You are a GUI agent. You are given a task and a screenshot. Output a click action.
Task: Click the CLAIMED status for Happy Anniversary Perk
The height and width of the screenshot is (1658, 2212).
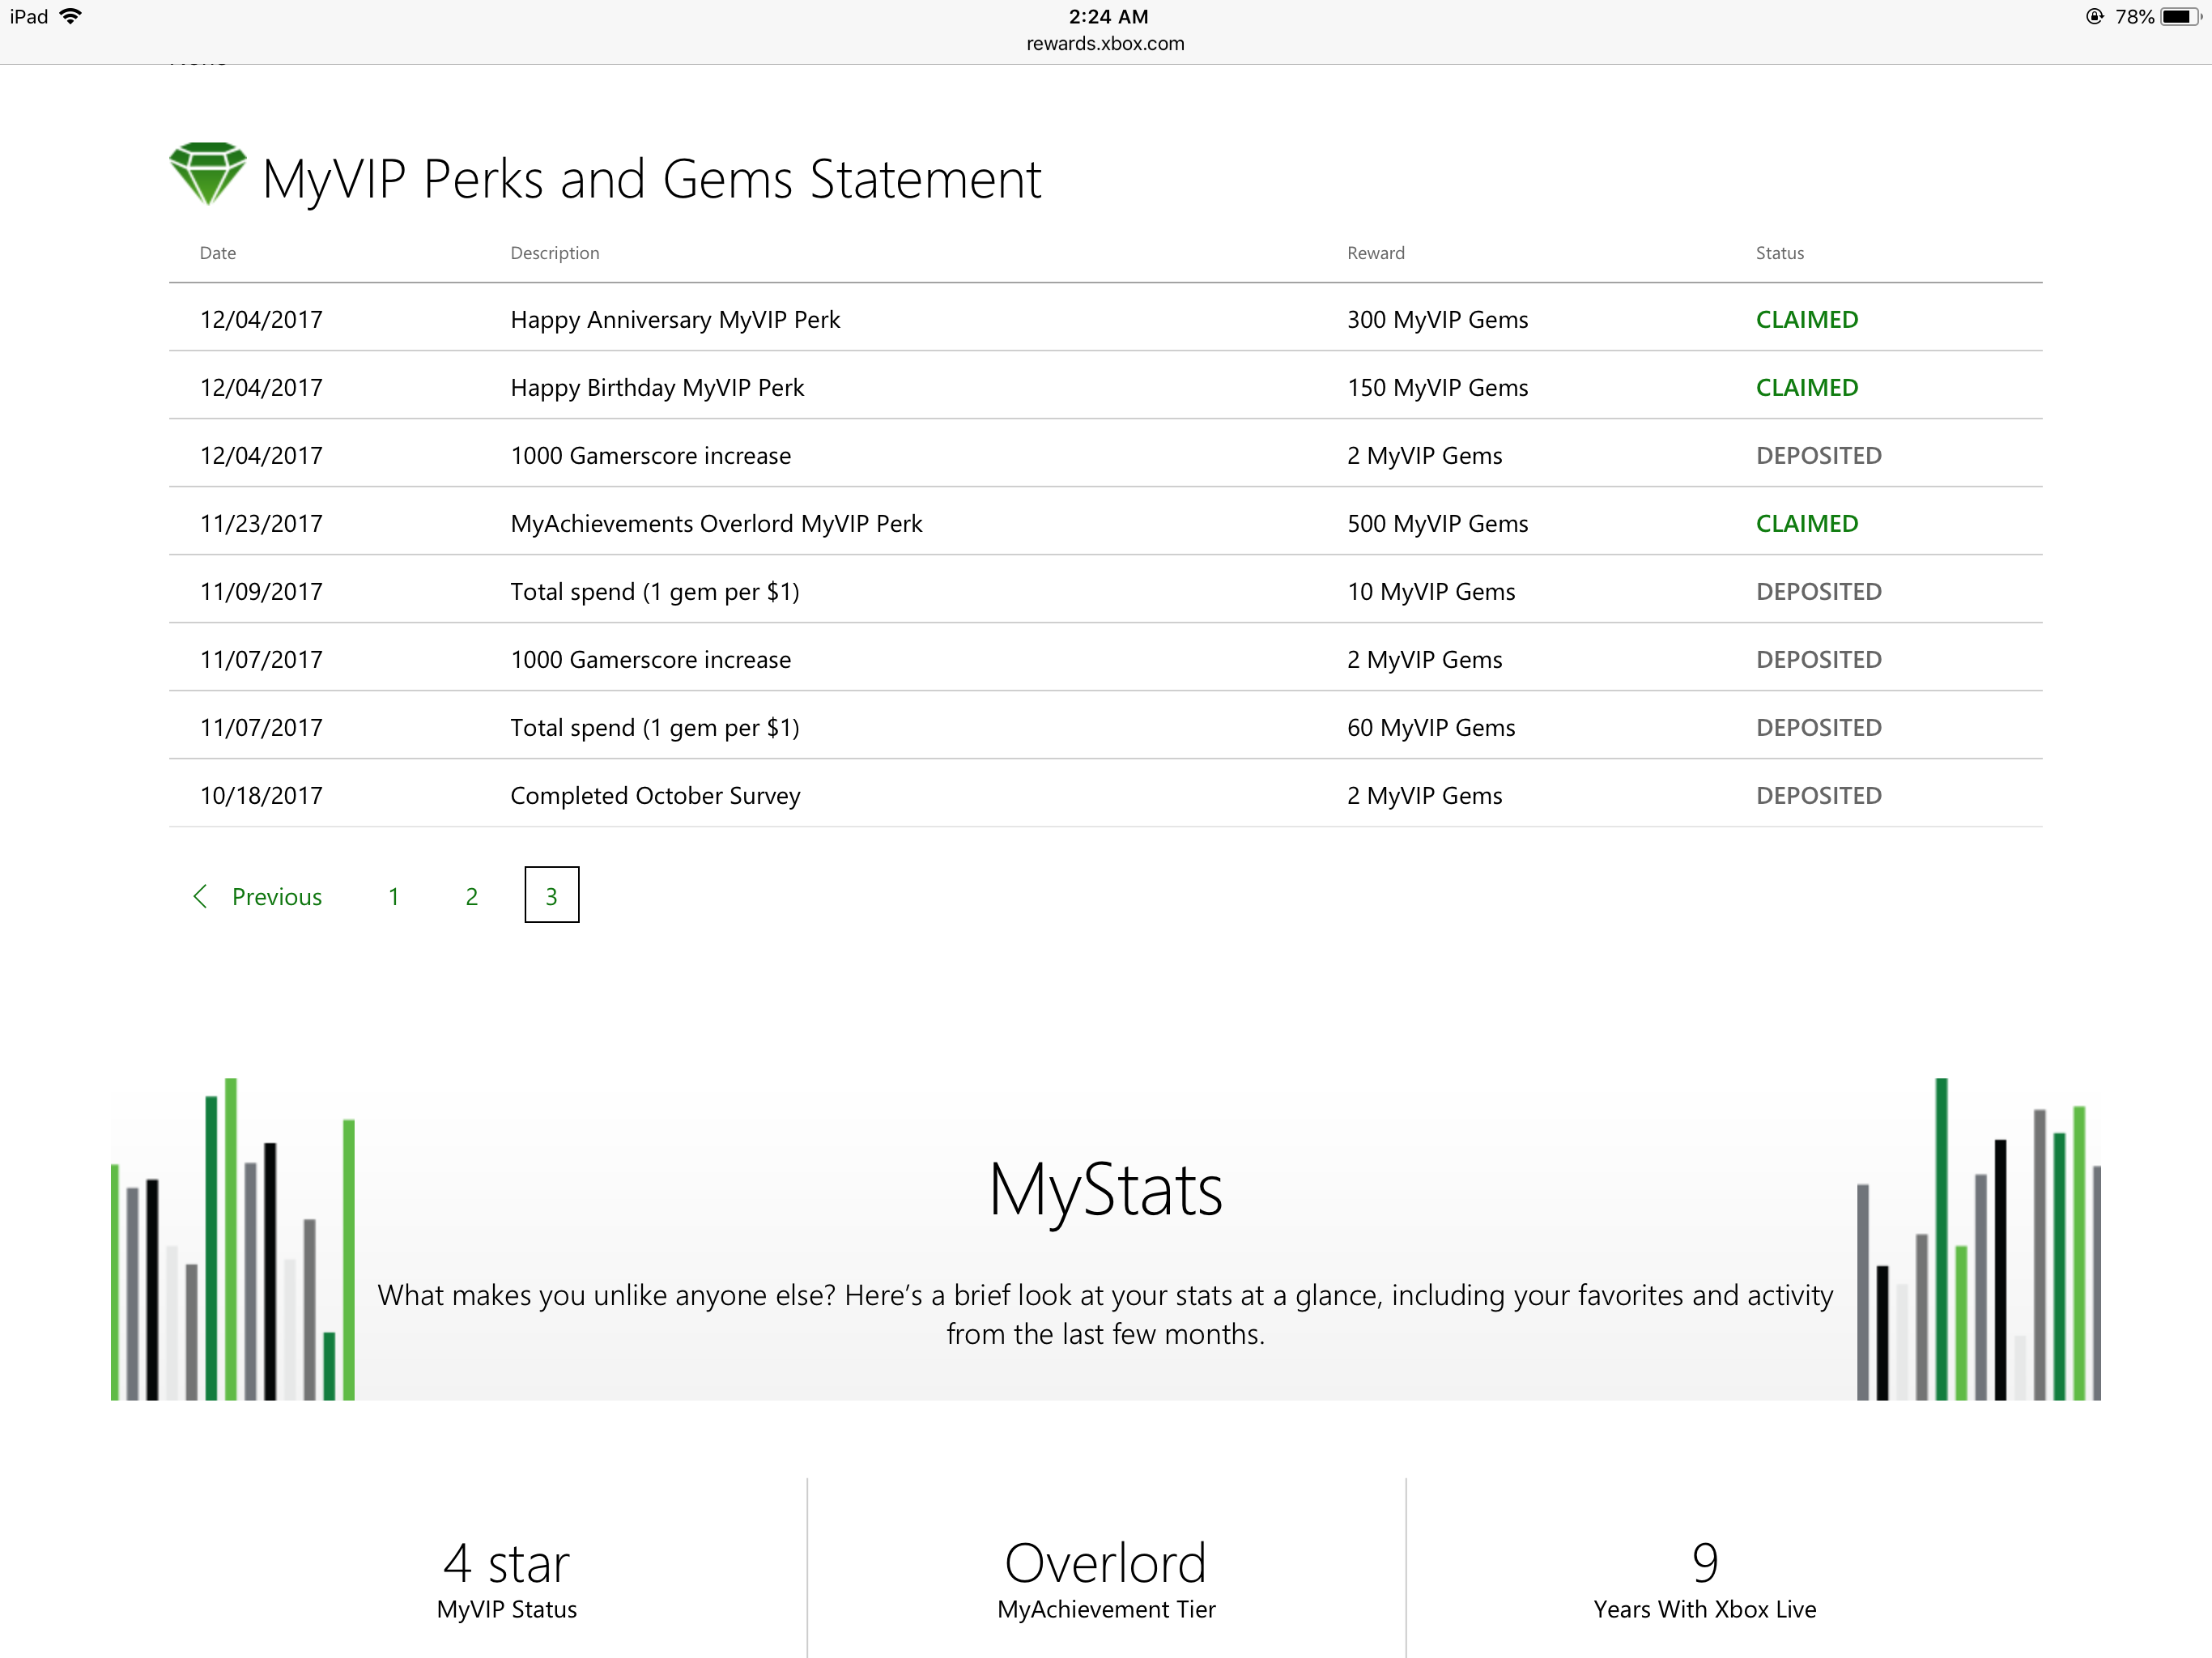(x=1806, y=319)
